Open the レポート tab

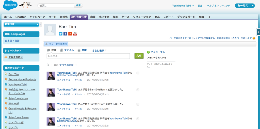click(169, 17)
